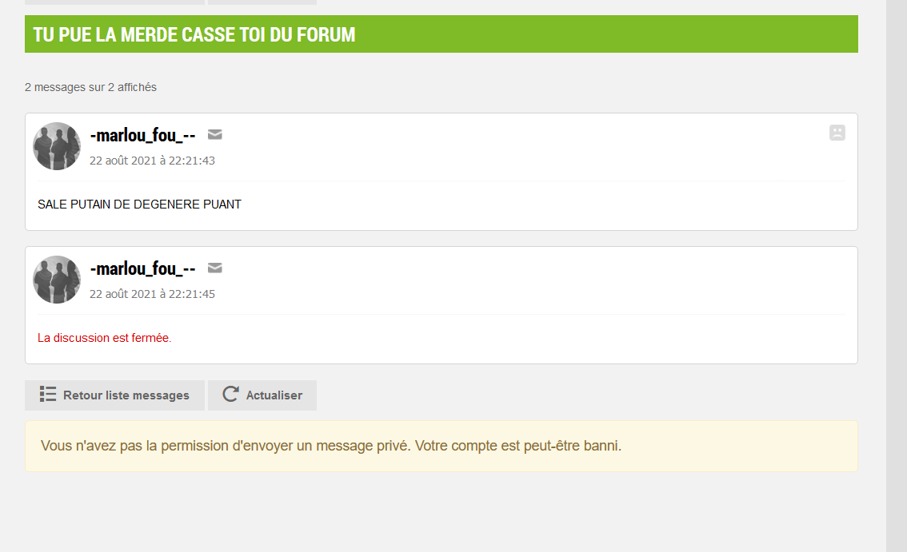Click the green conversation title header bar
Image resolution: width=907 pixels, height=552 pixels.
pos(442,34)
